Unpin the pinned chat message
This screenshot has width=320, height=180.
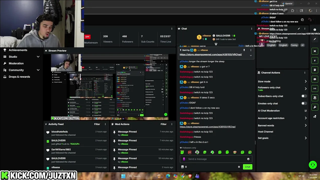coord(244,50)
